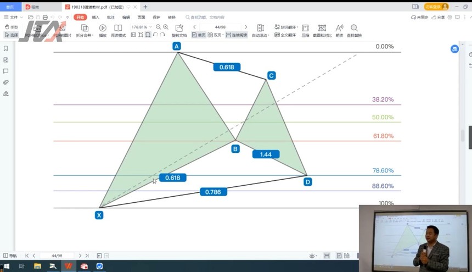
Task: Click Full Text Translate (全文翻译)
Action: [x=285, y=35]
